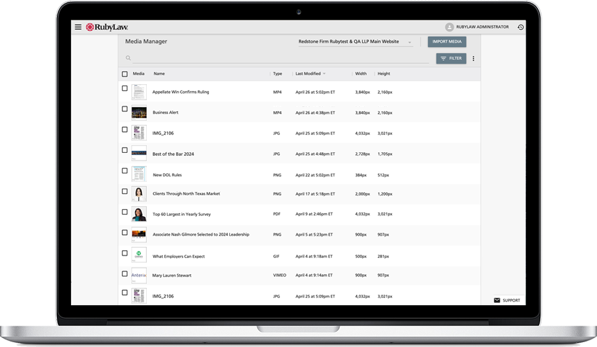Screen dimensions: 597x347
Task: Click the Import Media button
Action: click(x=447, y=42)
